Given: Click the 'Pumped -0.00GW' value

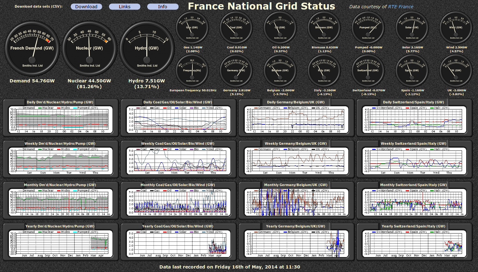Looking at the screenshot, I should (x=369, y=47).
